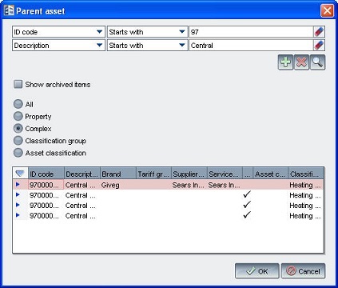Sort by Classifi... column header
338x288 pixels.
tap(306, 174)
